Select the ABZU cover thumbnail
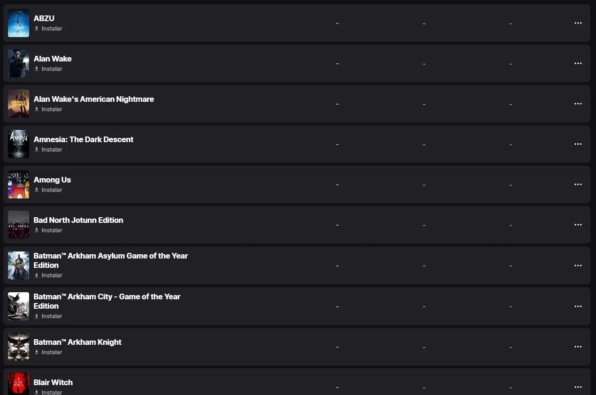This screenshot has height=395, width=596. (x=19, y=23)
